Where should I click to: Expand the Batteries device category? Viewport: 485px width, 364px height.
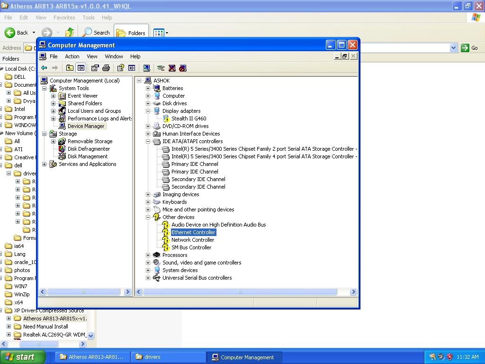pos(148,88)
